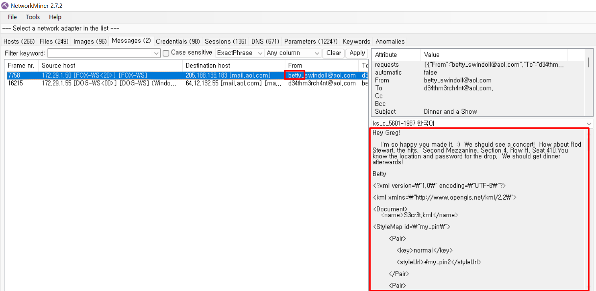Click the betty_swindoll@aol.com From cell
This screenshot has width=596, height=291.
tap(322, 75)
